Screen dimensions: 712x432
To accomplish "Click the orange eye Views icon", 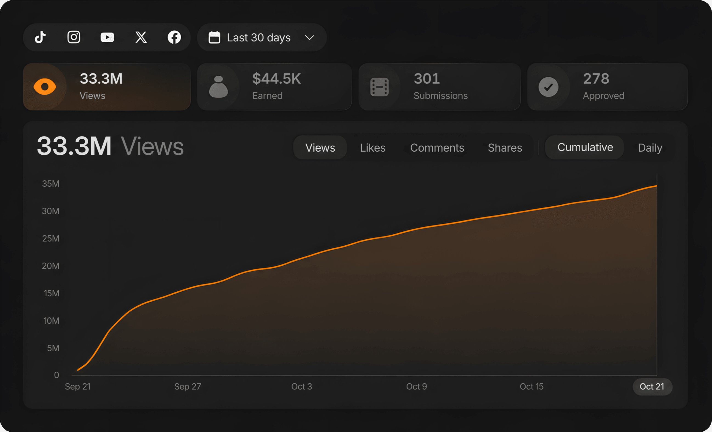I will pyautogui.click(x=45, y=87).
